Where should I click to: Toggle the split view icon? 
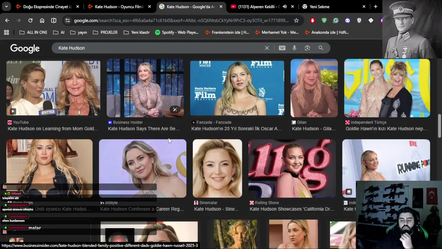(x=54, y=20)
